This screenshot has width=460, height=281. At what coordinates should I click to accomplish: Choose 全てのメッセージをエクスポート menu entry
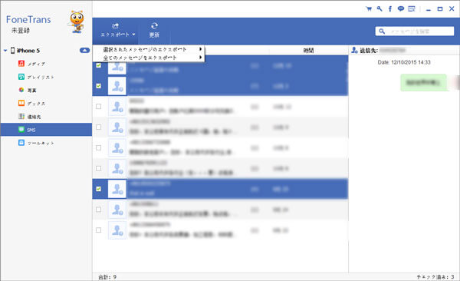149,58
